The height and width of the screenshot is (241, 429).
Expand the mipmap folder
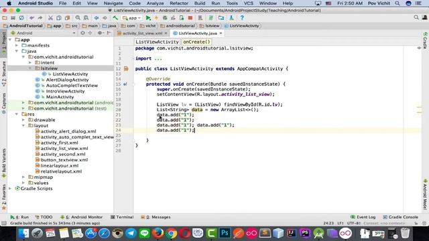tap(23, 177)
